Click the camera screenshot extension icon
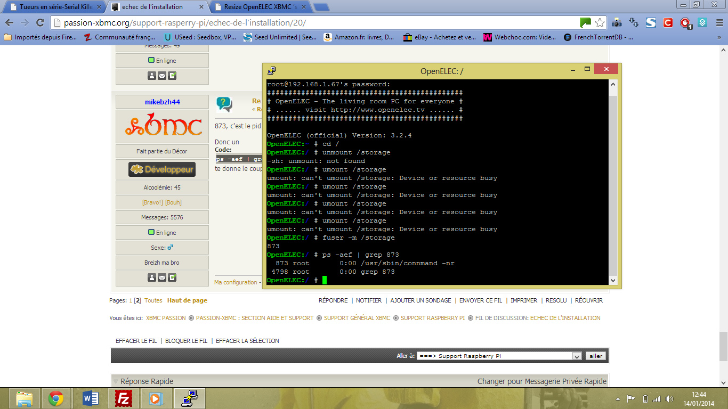Screen dimensions: 728x409 point(617,23)
